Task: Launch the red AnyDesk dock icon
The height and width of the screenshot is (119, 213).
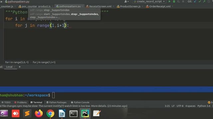Action: point(16,113)
